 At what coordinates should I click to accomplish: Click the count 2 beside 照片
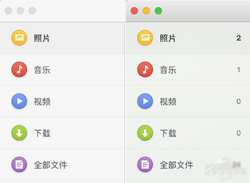(239, 38)
